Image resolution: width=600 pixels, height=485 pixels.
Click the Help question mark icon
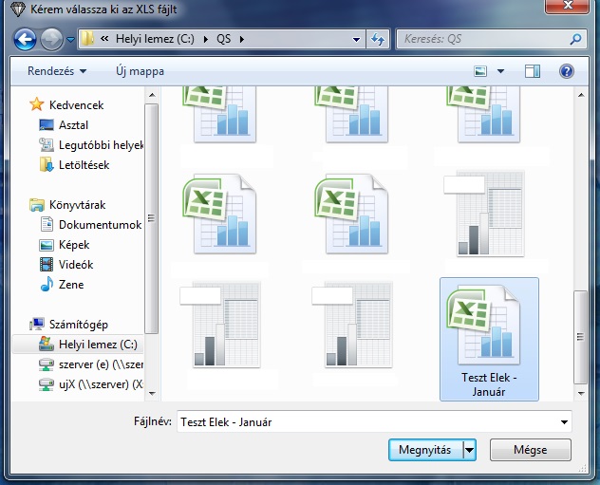[x=567, y=71]
